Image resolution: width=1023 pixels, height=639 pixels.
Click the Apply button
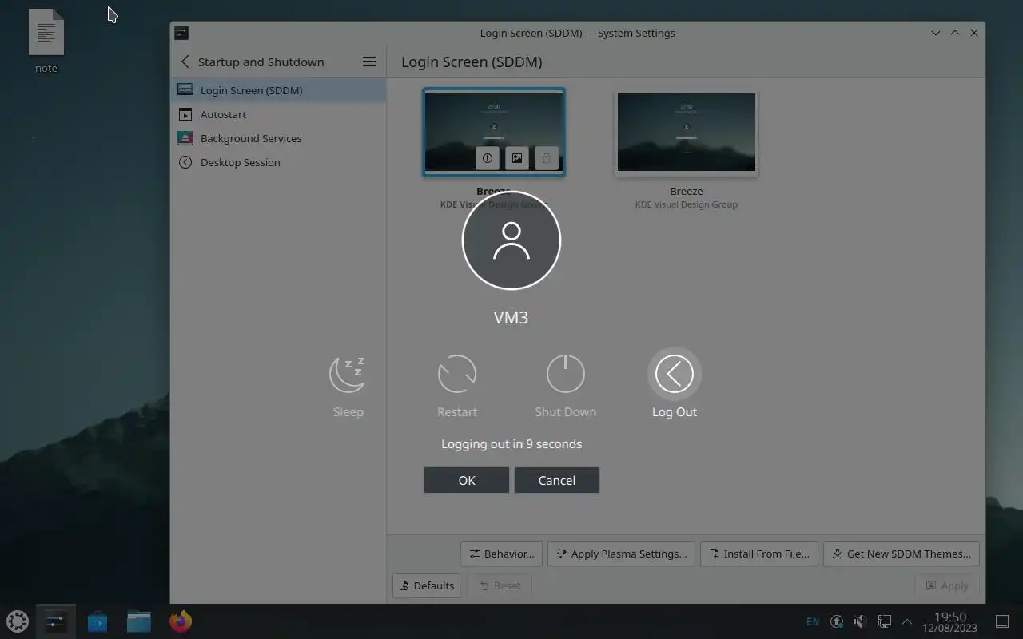coord(947,585)
